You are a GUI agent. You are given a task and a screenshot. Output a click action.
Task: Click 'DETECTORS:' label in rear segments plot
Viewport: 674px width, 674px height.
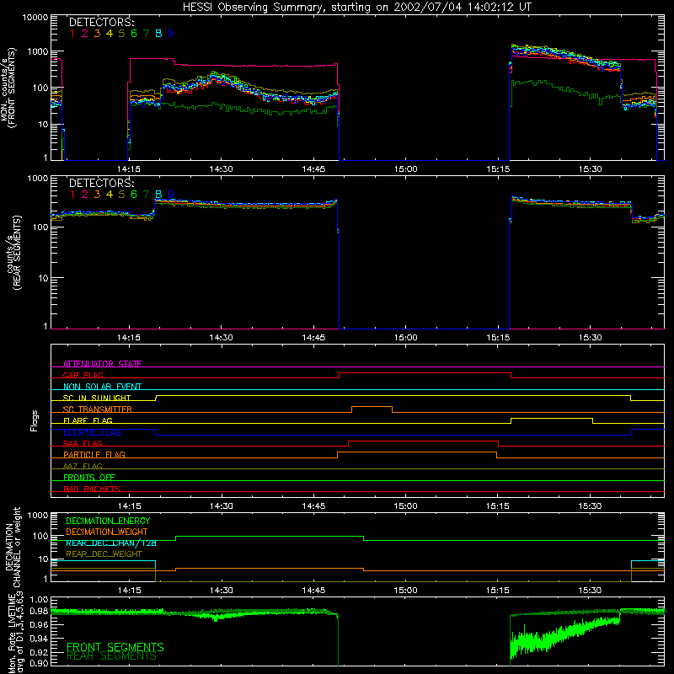[101, 184]
